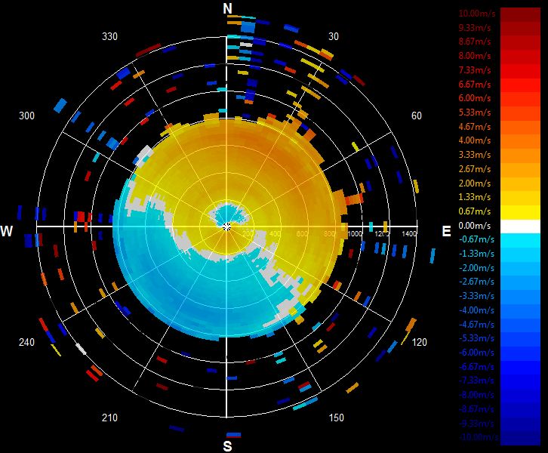Click the -2.00m/s legend label
Screen dimensions: 548x453
tap(476, 268)
